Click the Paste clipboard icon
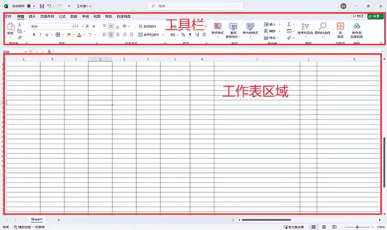387x230 pixels. point(11,26)
